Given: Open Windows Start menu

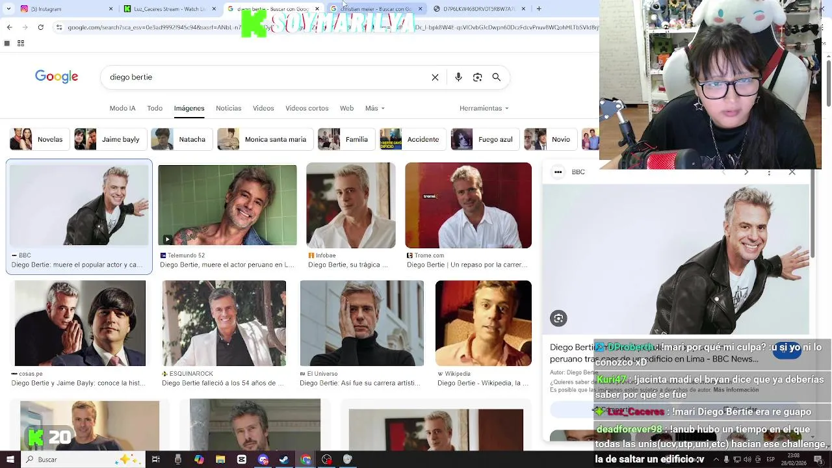Looking at the screenshot, I should tap(10, 460).
